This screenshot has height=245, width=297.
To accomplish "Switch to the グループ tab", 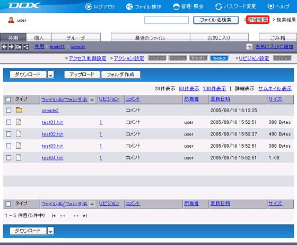I will tap(76, 38).
